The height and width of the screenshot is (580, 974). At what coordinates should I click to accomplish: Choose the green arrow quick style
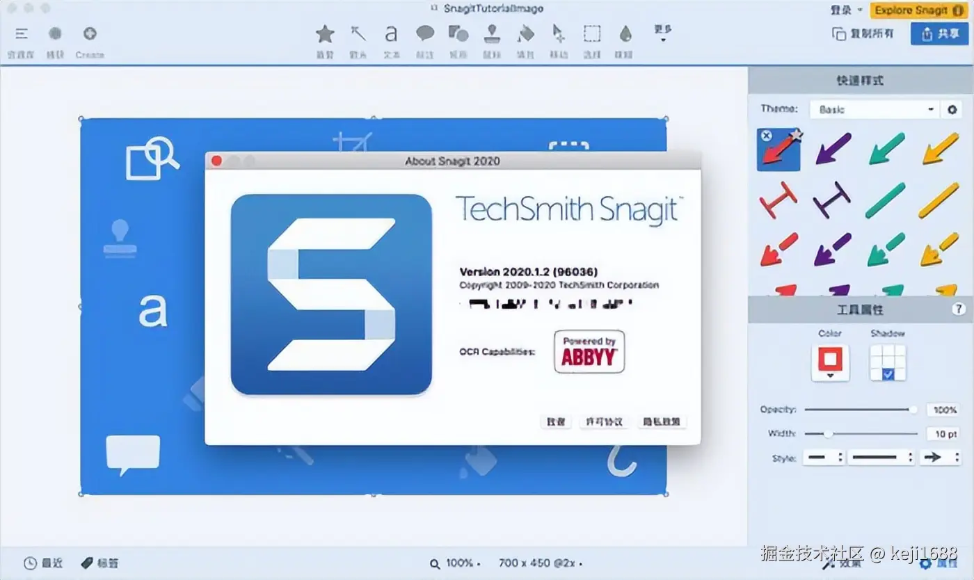click(x=886, y=149)
